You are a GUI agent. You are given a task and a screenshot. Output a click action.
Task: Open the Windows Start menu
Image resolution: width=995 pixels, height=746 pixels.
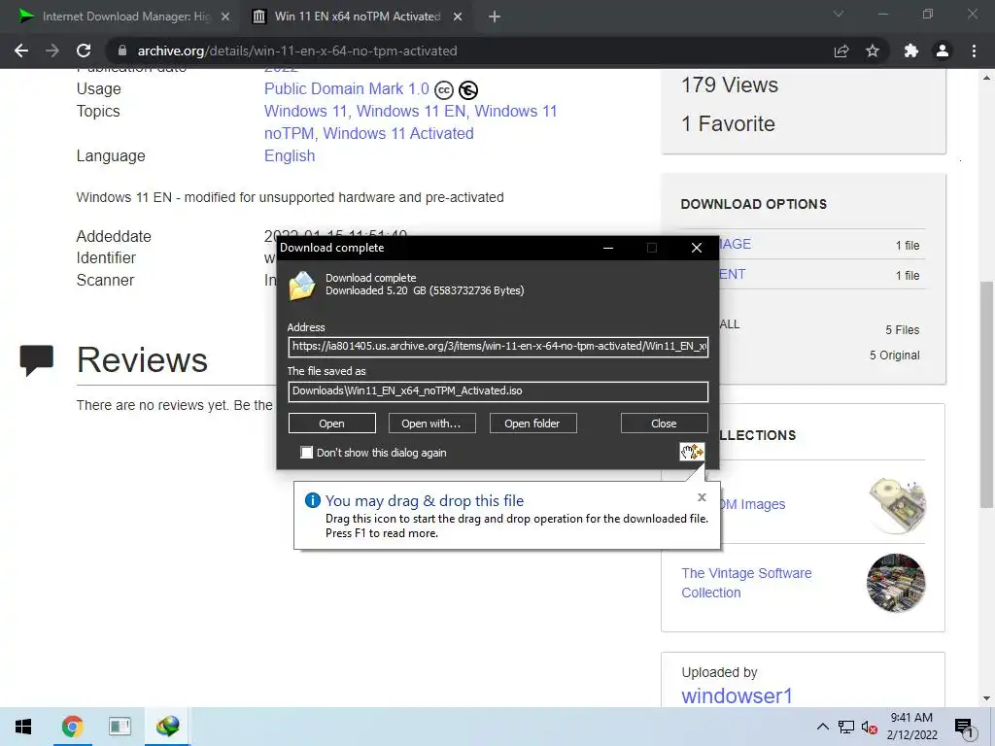23,727
